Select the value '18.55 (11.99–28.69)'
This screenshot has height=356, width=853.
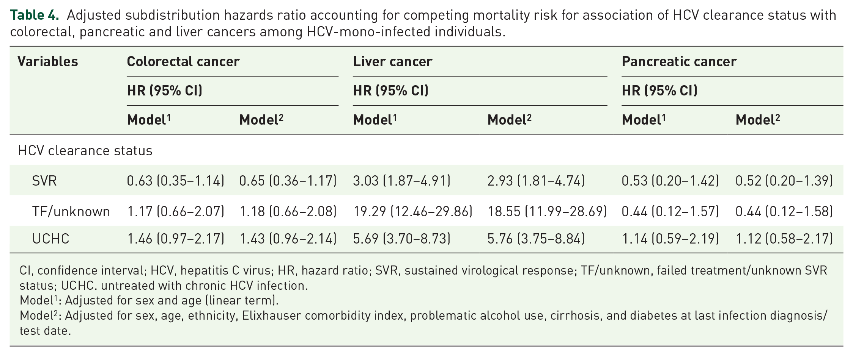click(547, 211)
